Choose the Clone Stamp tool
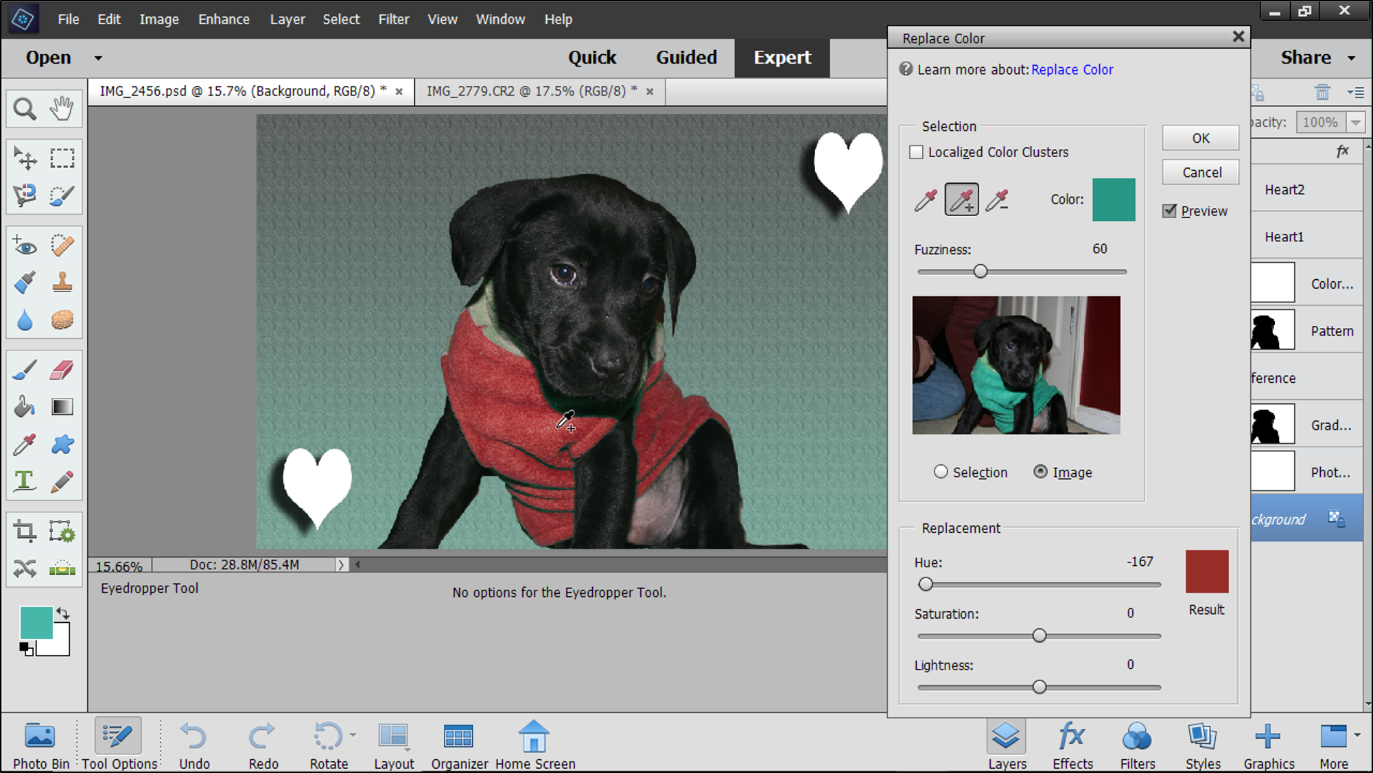The width and height of the screenshot is (1373, 773). (62, 283)
